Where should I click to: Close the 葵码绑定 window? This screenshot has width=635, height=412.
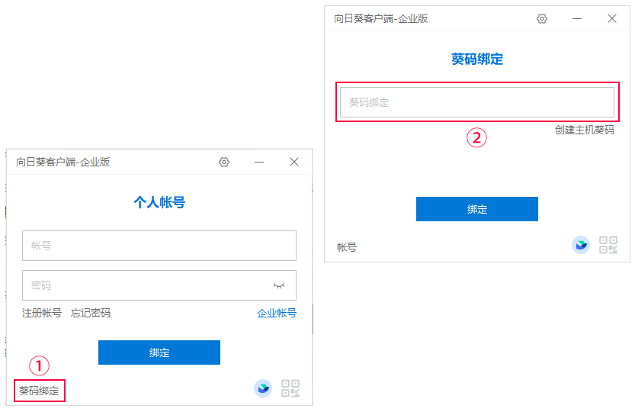click(x=612, y=18)
